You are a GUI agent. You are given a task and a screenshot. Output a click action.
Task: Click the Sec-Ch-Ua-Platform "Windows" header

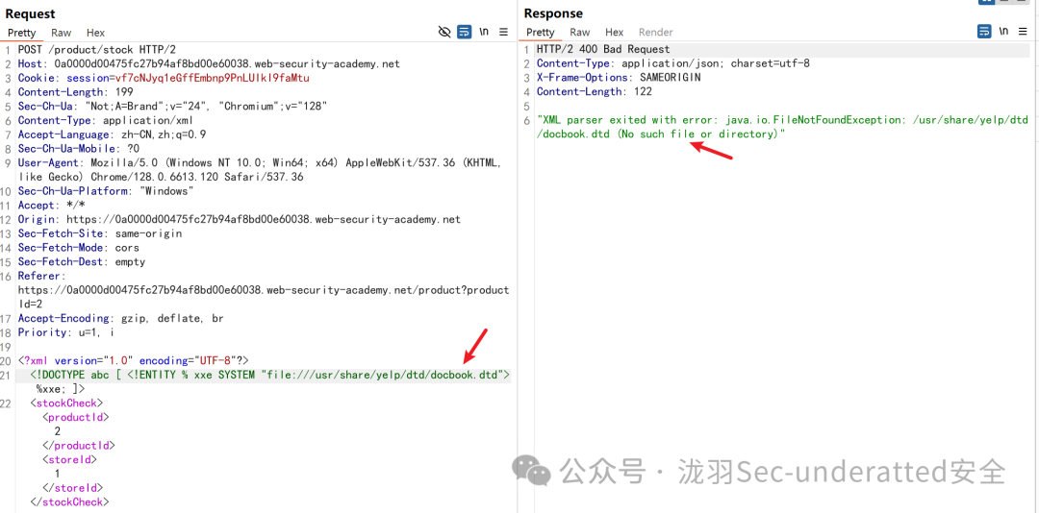point(106,191)
